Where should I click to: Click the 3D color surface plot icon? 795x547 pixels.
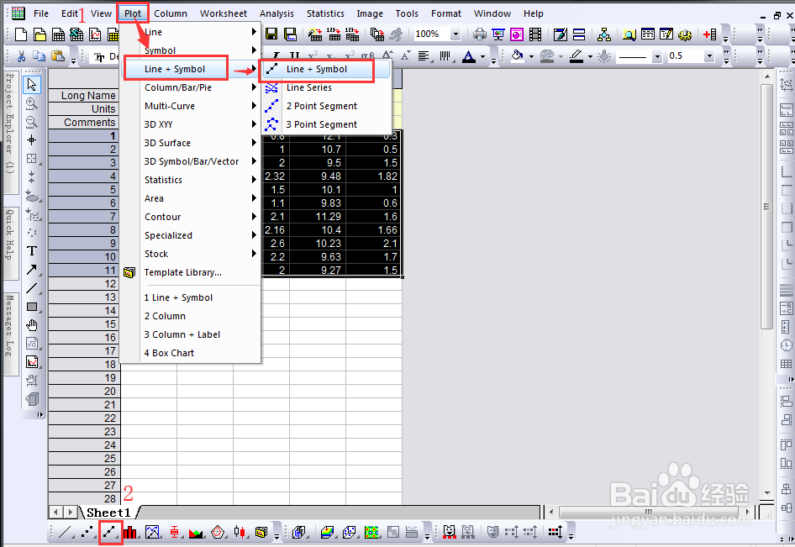click(328, 532)
